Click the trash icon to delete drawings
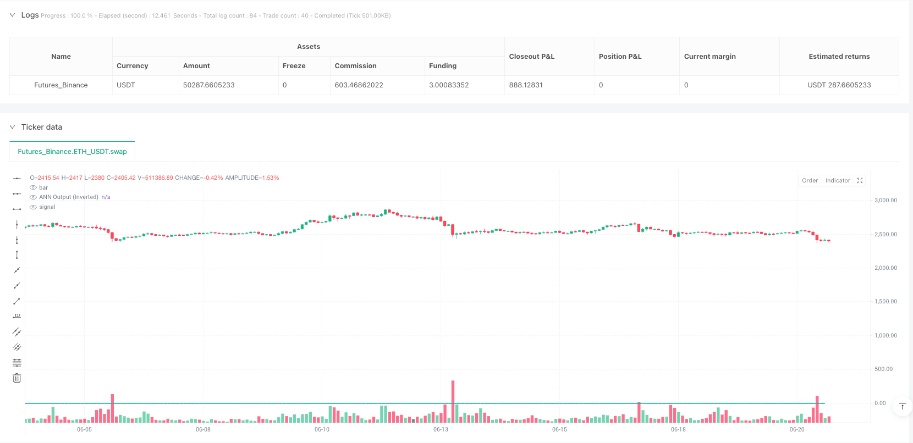Viewport: 913px width, 443px height. 17,378
